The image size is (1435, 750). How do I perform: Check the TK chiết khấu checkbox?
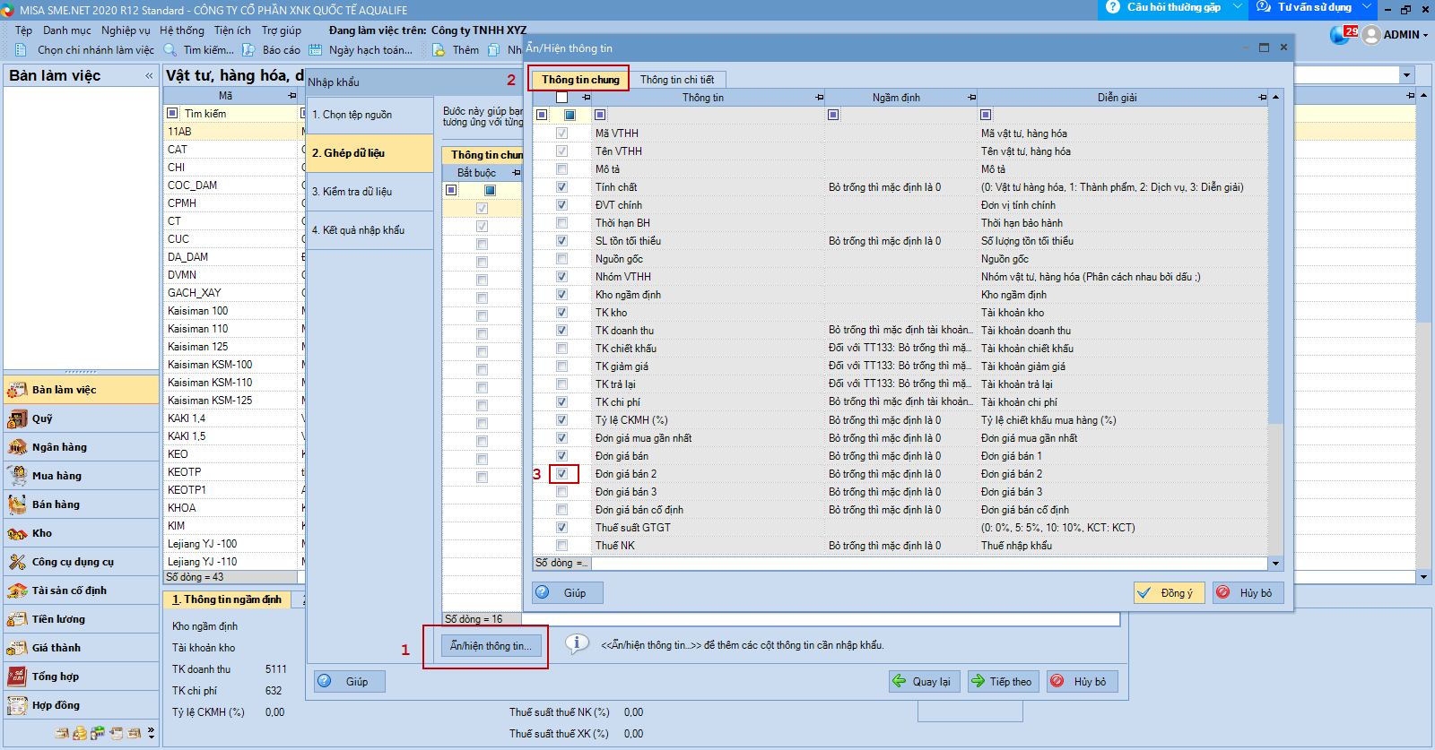[x=561, y=349]
